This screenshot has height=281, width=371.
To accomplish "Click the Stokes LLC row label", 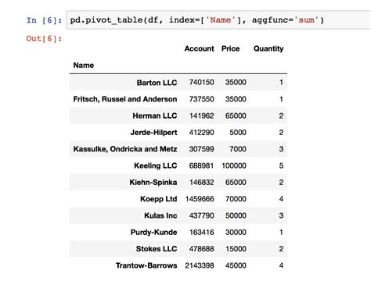I will pyautogui.click(x=157, y=249).
